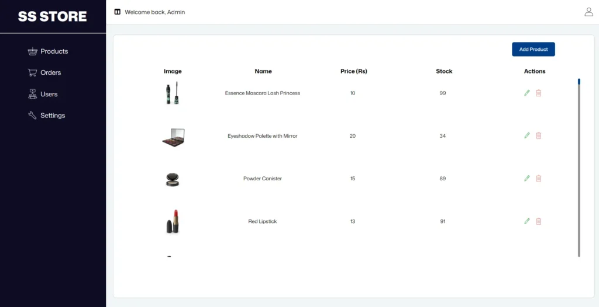Click the stock value 99
The width and height of the screenshot is (599, 307).
point(443,93)
